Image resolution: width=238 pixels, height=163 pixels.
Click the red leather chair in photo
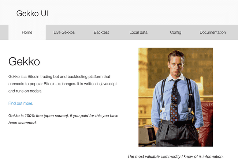[207, 117]
